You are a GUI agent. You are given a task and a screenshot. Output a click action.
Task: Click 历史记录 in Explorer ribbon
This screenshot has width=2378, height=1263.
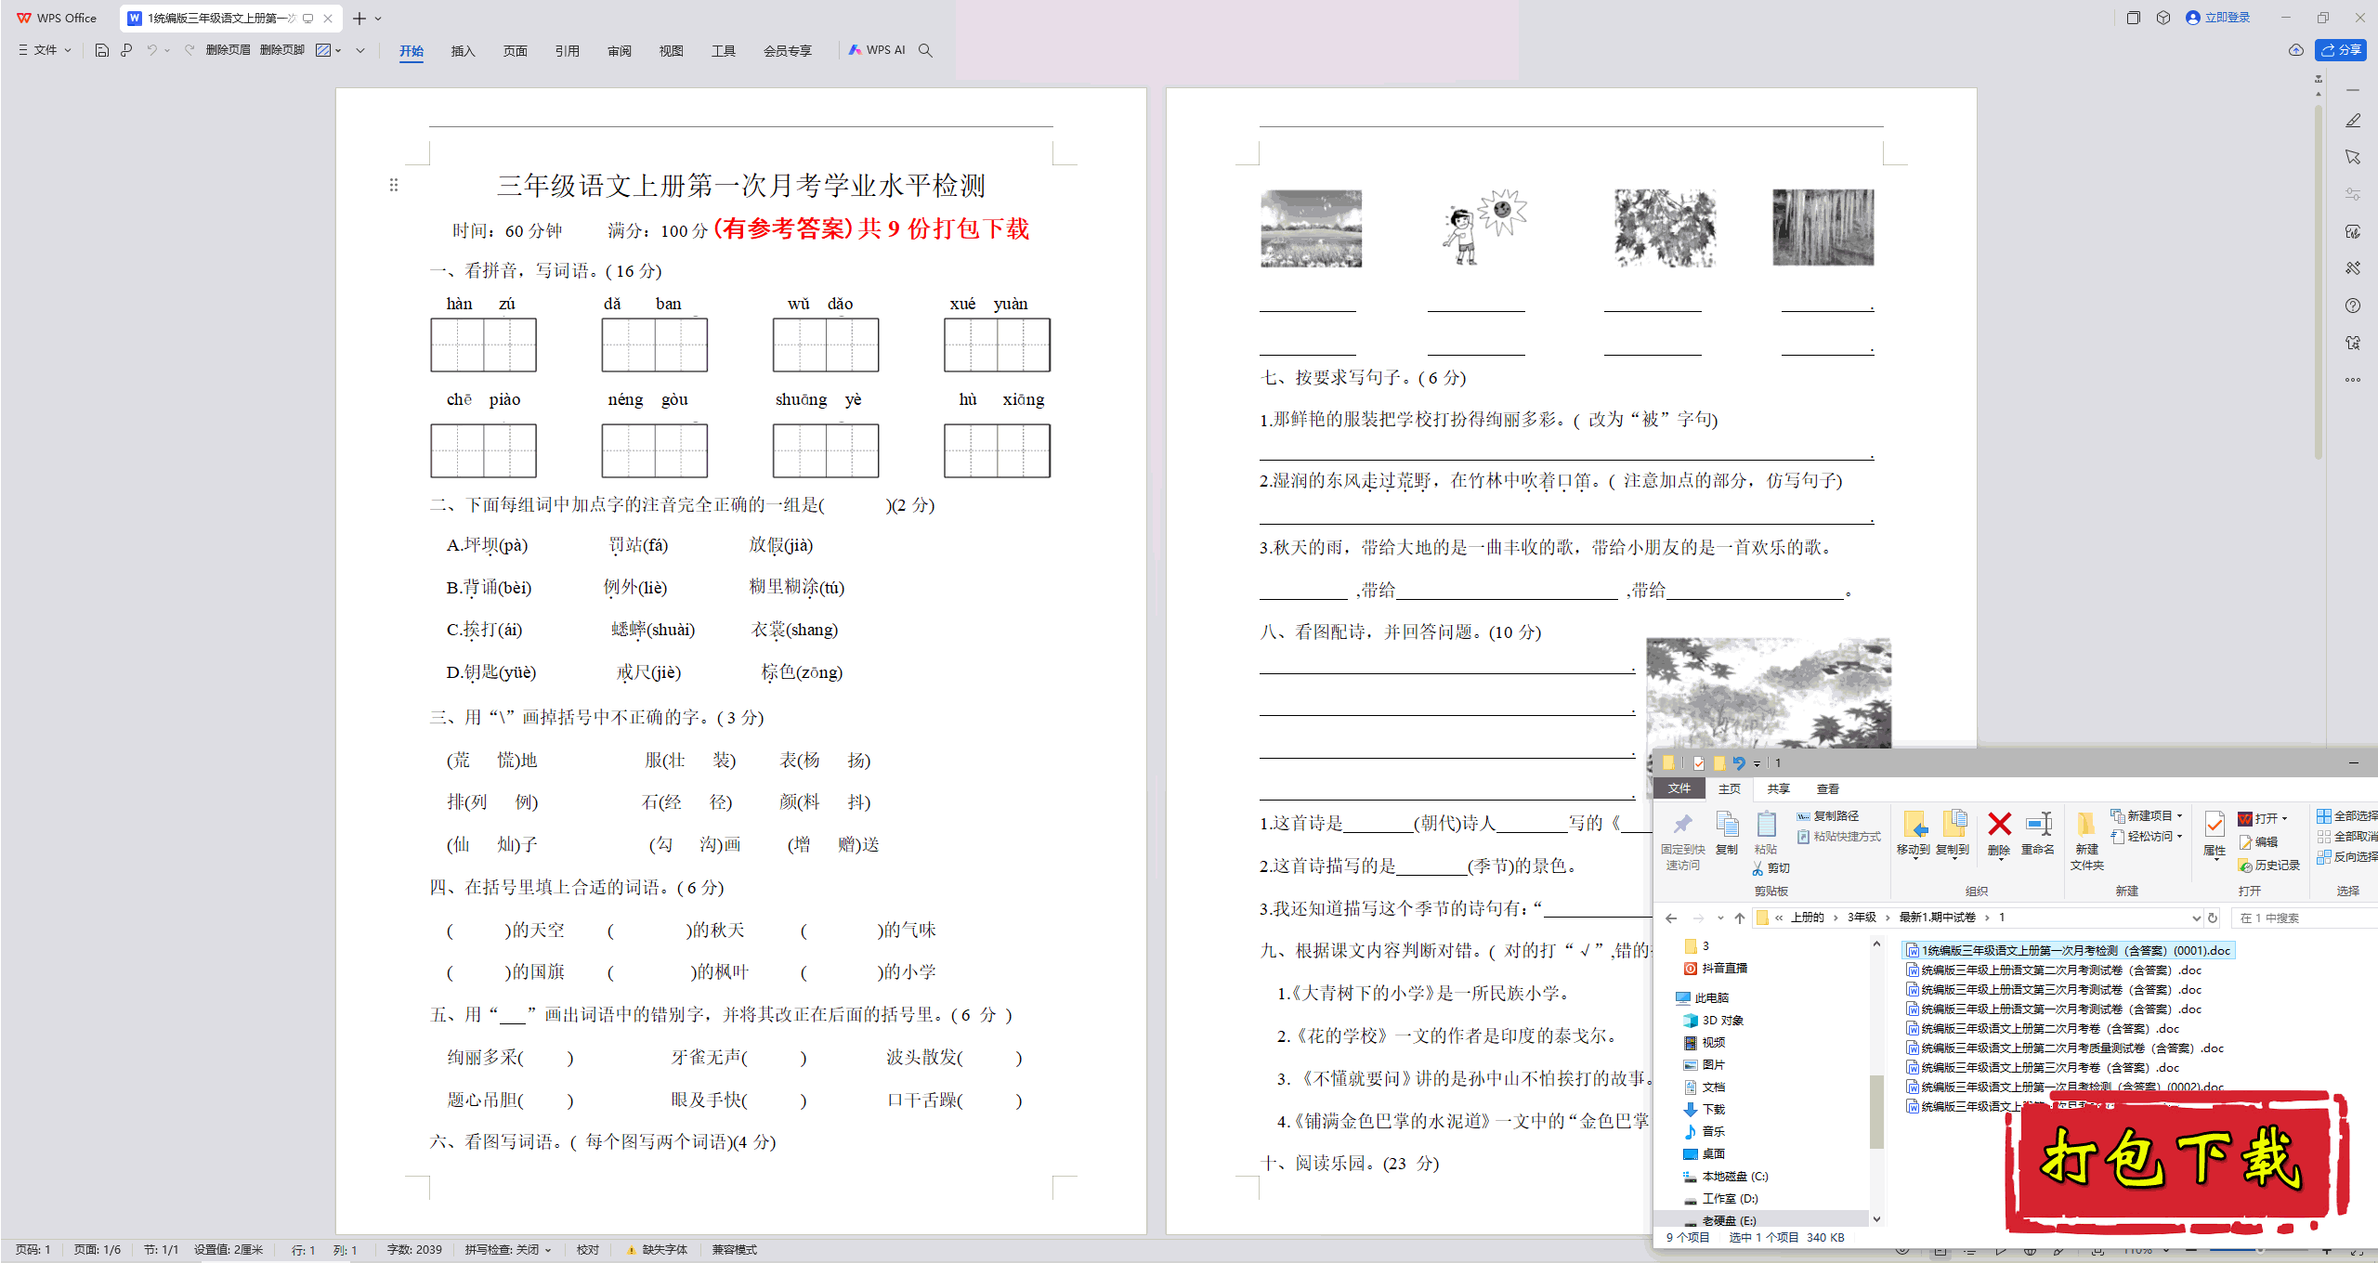pos(2269,865)
